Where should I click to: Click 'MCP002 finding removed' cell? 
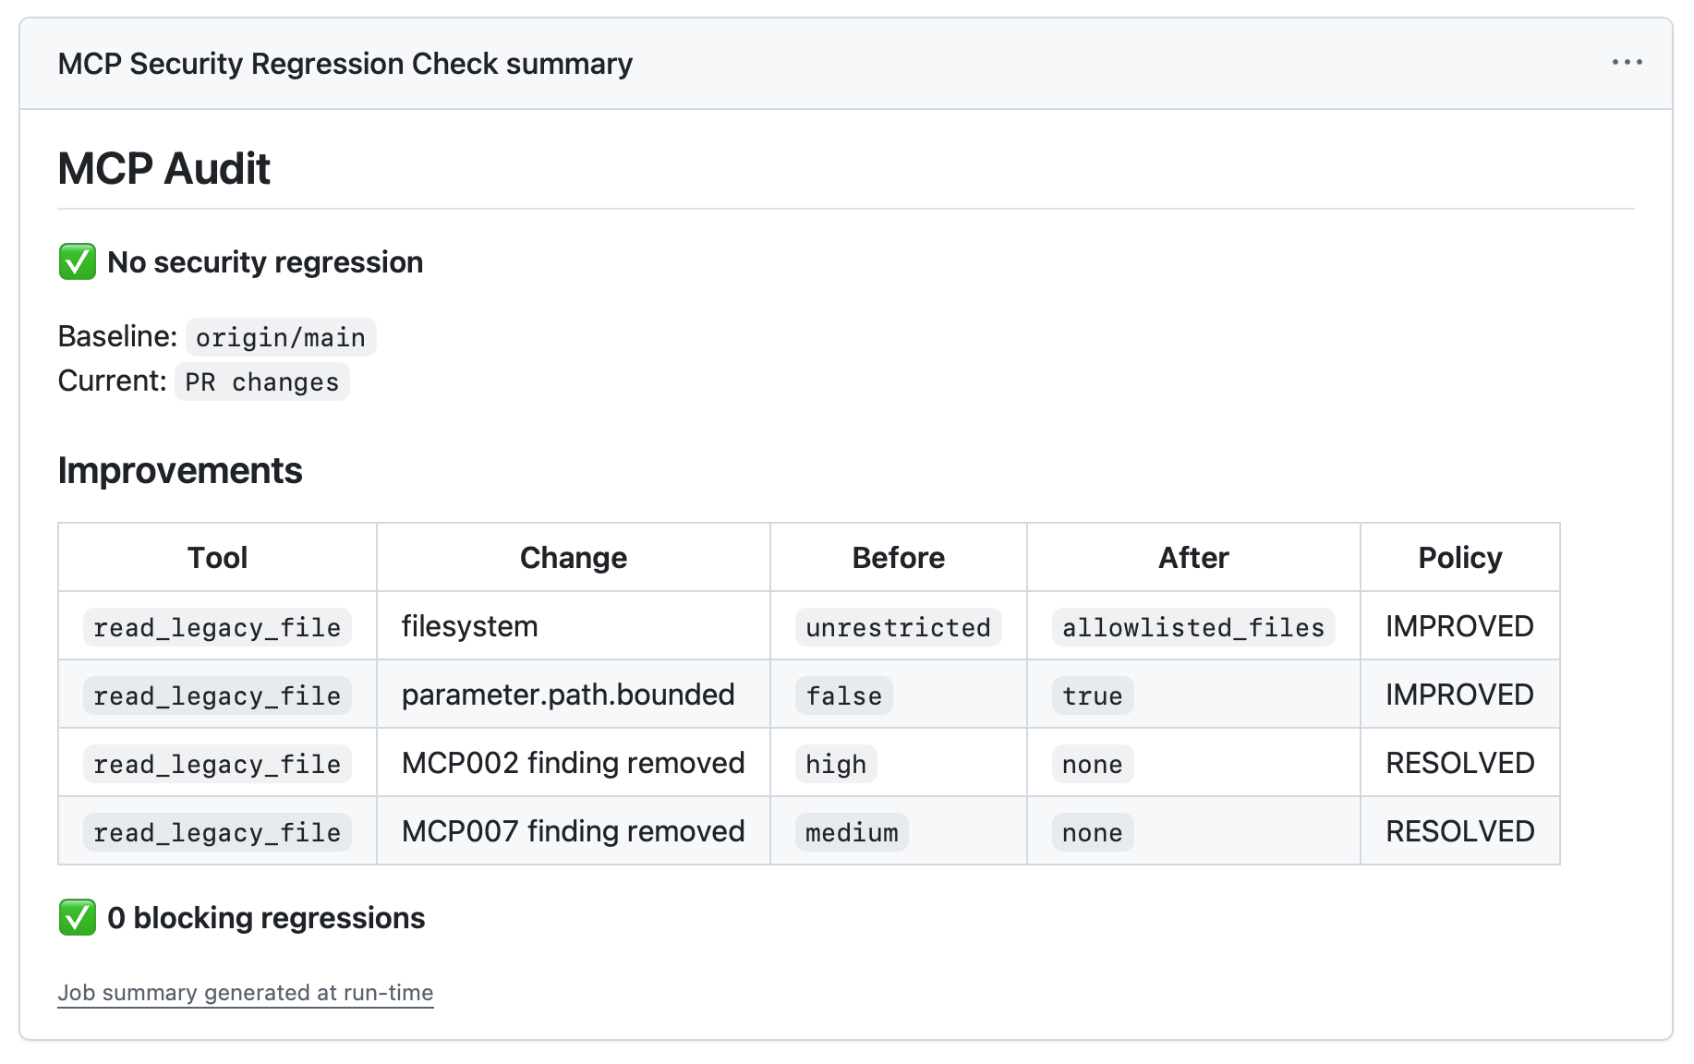(573, 763)
